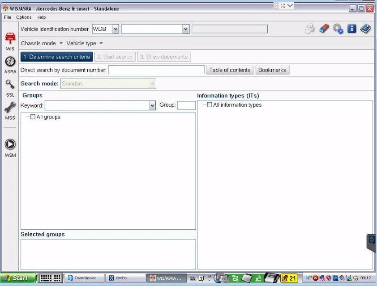Switch to Xentry in taskbar

coord(125,278)
